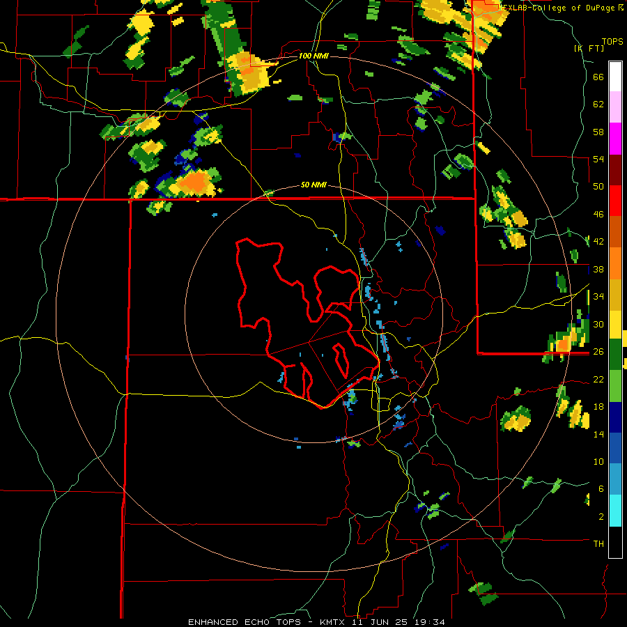
Task: Select the 54 legend value
Action: point(598,159)
